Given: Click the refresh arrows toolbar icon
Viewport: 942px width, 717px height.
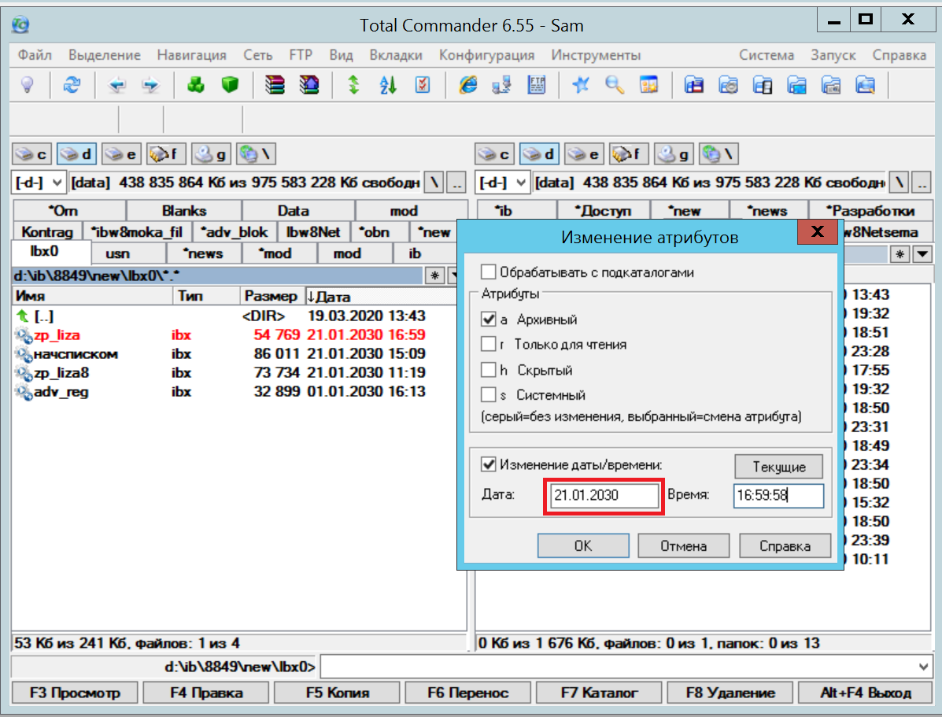Looking at the screenshot, I should (72, 85).
